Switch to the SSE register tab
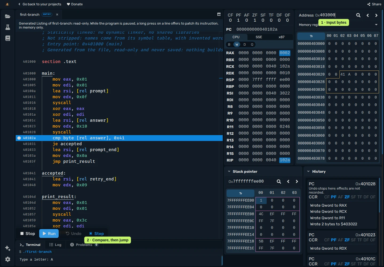 [x=259, y=37]
